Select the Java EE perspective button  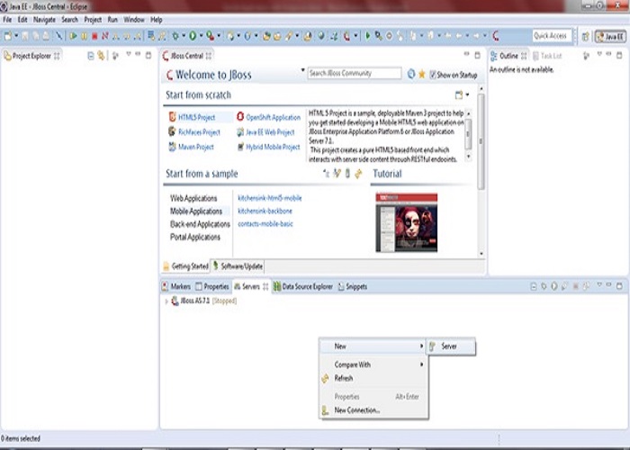tap(610, 36)
